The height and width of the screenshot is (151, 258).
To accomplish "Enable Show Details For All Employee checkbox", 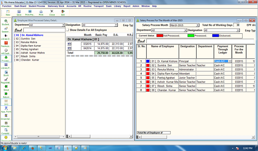I will pos(68,30).
